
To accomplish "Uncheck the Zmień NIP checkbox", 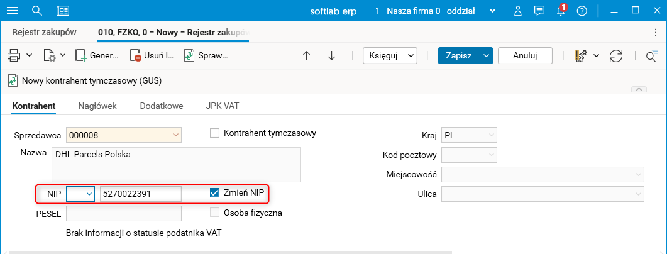I will click(x=214, y=193).
